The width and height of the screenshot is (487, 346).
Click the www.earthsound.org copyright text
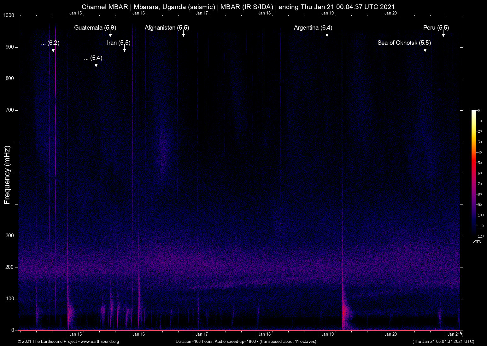(68, 342)
